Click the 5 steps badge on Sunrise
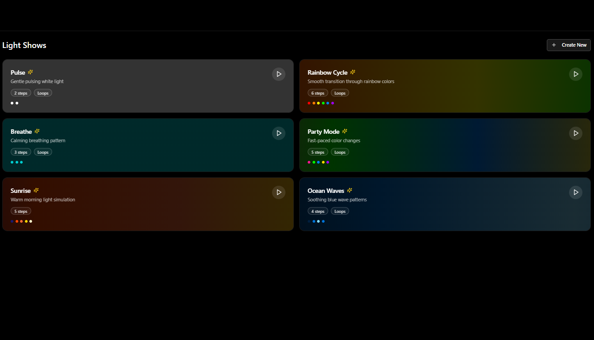 tap(20, 211)
